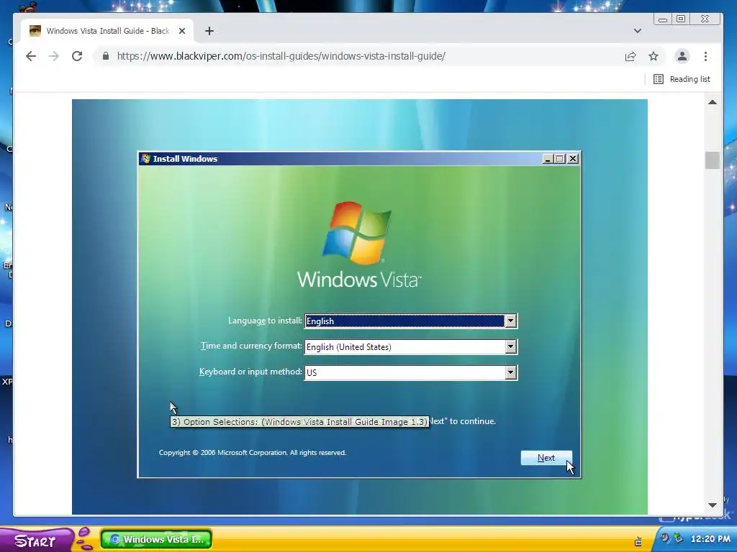Click the page scrollbar down arrow
This screenshot has width=737, height=552.
[x=713, y=505]
